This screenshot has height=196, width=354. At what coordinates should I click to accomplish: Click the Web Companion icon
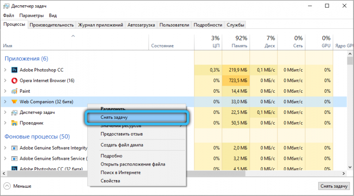click(15, 102)
